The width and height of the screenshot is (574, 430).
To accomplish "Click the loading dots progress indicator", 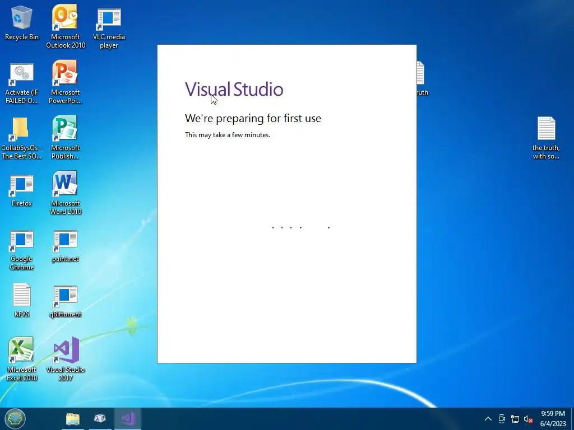I will tap(301, 227).
